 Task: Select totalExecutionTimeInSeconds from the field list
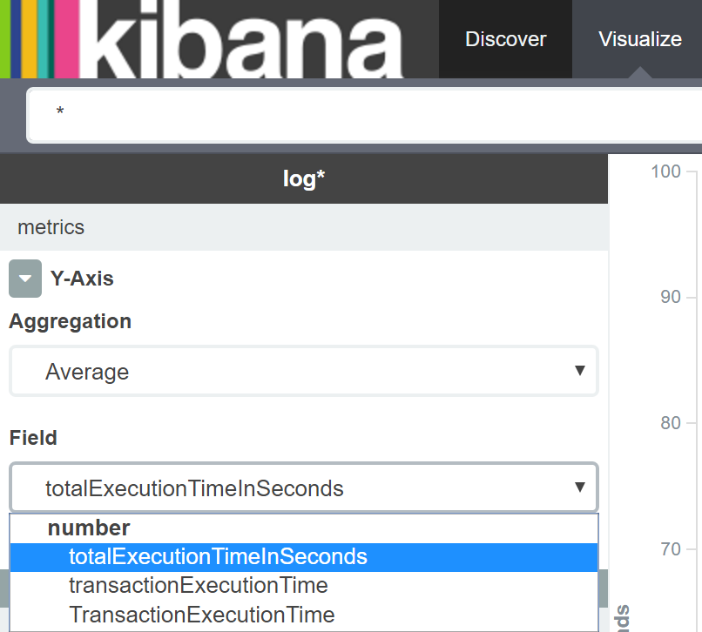[x=218, y=556]
